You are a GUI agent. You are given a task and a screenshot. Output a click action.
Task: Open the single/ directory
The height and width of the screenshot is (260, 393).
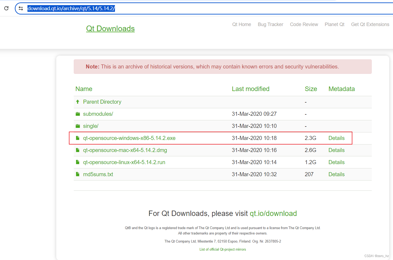91,126
